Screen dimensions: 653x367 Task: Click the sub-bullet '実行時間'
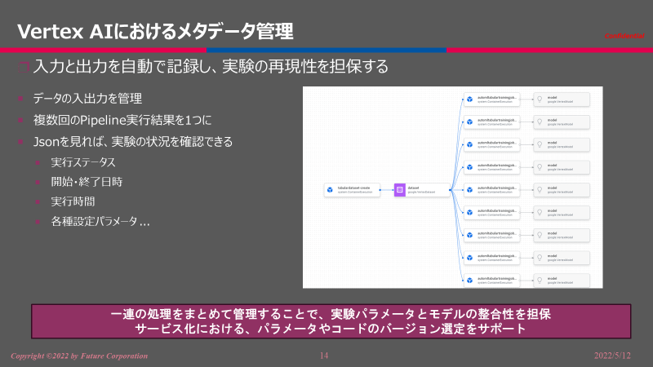click(73, 201)
